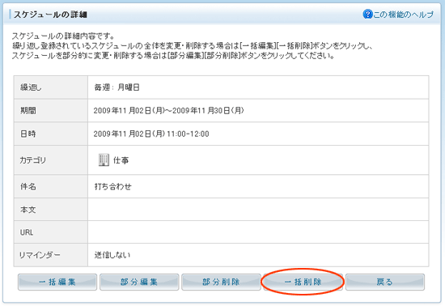Select the 毎週: 月曜日 repeat value
This screenshot has height=306, width=445.
click(117, 87)
